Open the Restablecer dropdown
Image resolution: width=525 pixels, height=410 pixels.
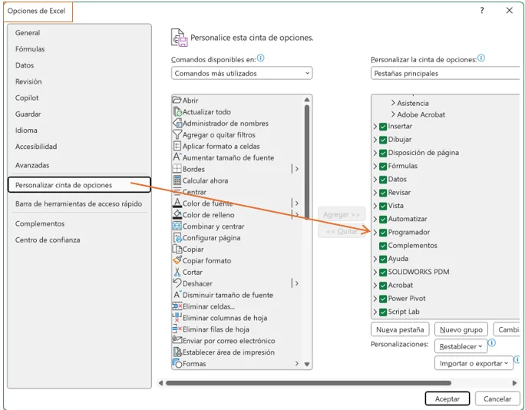click(x=461, y=346)
